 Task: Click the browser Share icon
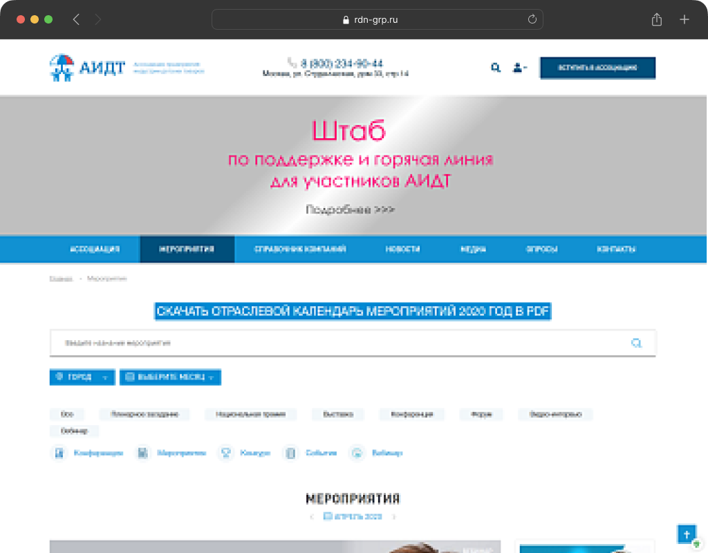657,20
